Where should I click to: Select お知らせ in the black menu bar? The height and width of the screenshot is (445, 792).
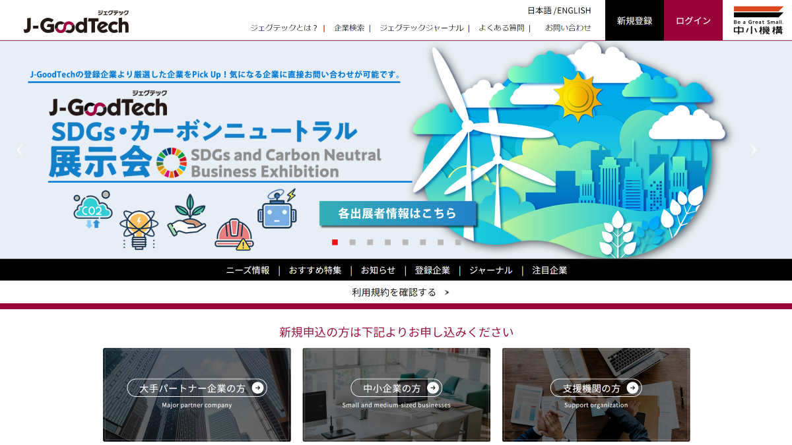tap(378, 270)
